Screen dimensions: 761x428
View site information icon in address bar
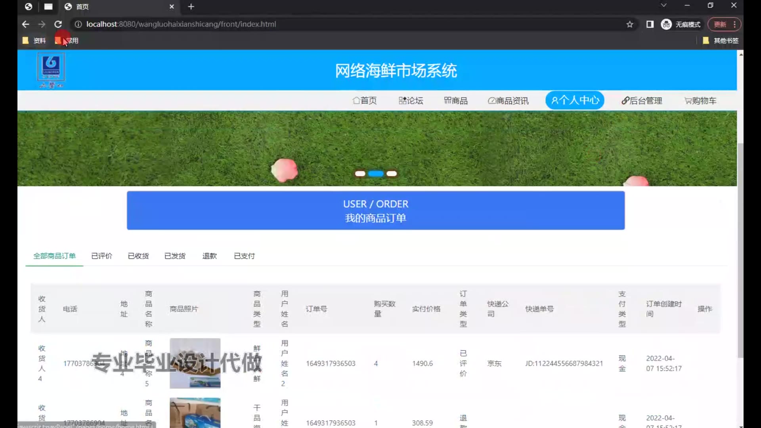(78, 24)
